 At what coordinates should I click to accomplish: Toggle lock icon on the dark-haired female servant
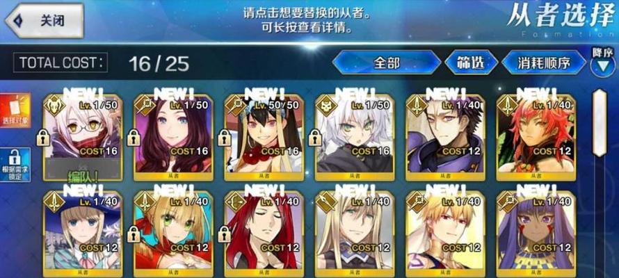tap(134, 138)
